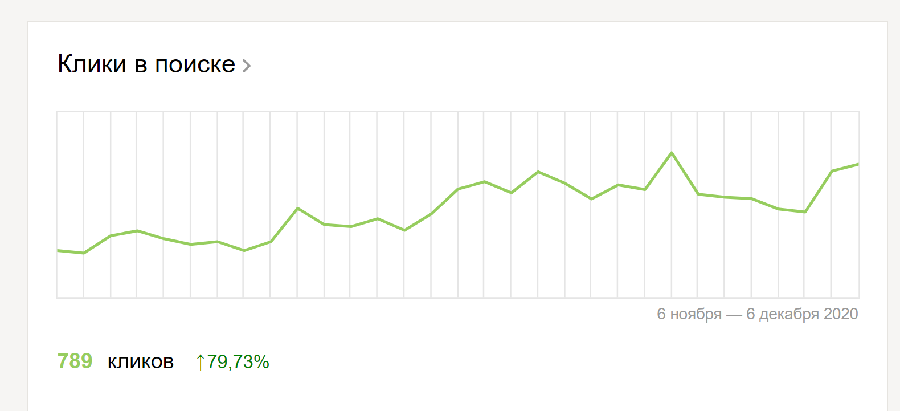
Task: Click the word поиске in the heading
Action: [x=195, y=65]
